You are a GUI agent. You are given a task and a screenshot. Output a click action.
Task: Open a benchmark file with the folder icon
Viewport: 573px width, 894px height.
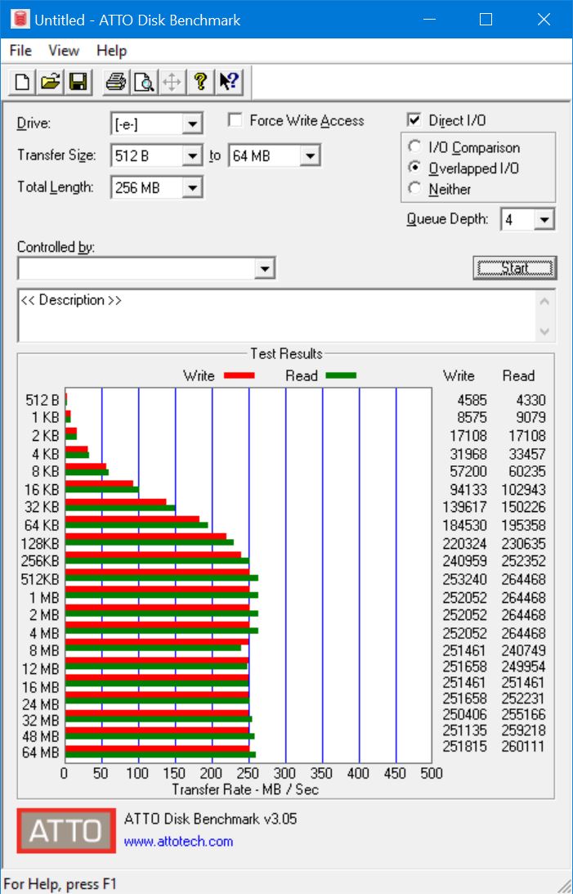[x=50, y=82]
